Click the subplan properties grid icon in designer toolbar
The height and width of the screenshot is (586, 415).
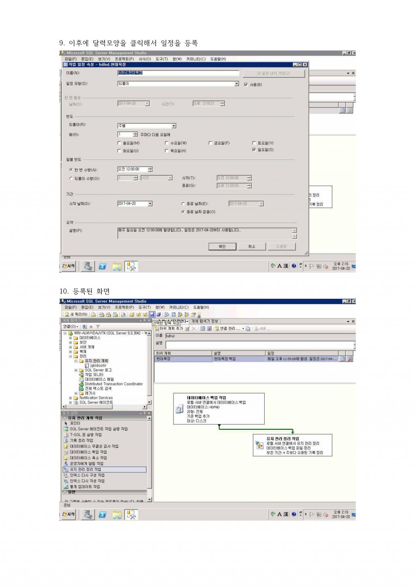pos(202,328)
